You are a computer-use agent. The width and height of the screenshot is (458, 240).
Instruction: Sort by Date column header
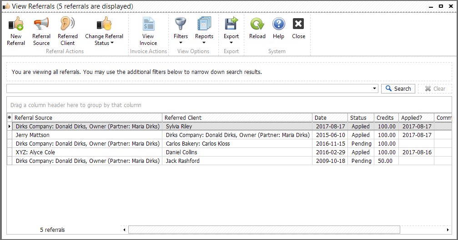pos(330,118)
